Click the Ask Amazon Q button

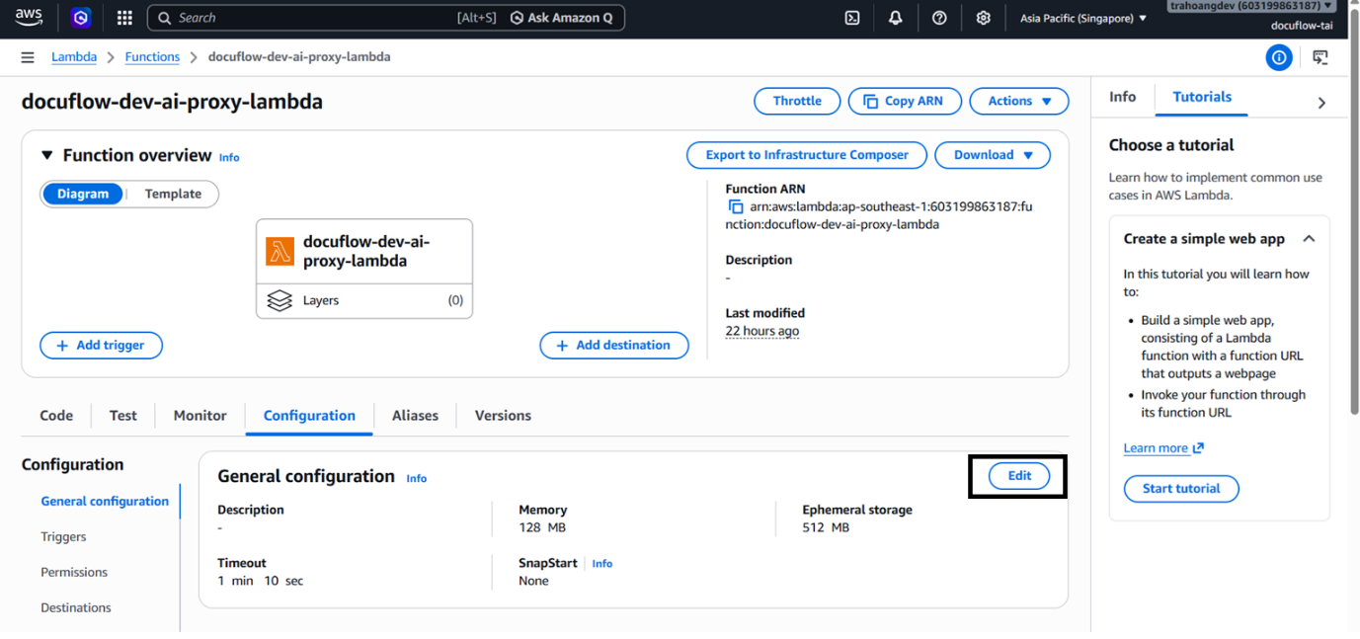tap(561, 18)
